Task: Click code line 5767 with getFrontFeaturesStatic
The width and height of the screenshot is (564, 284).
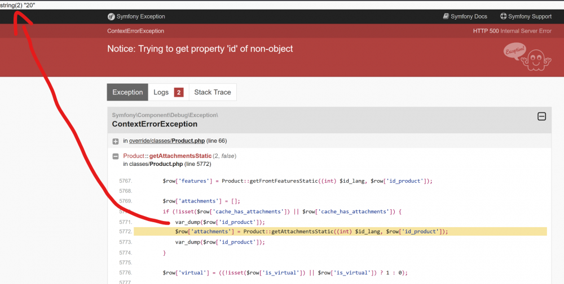Action: coord(297,181)
